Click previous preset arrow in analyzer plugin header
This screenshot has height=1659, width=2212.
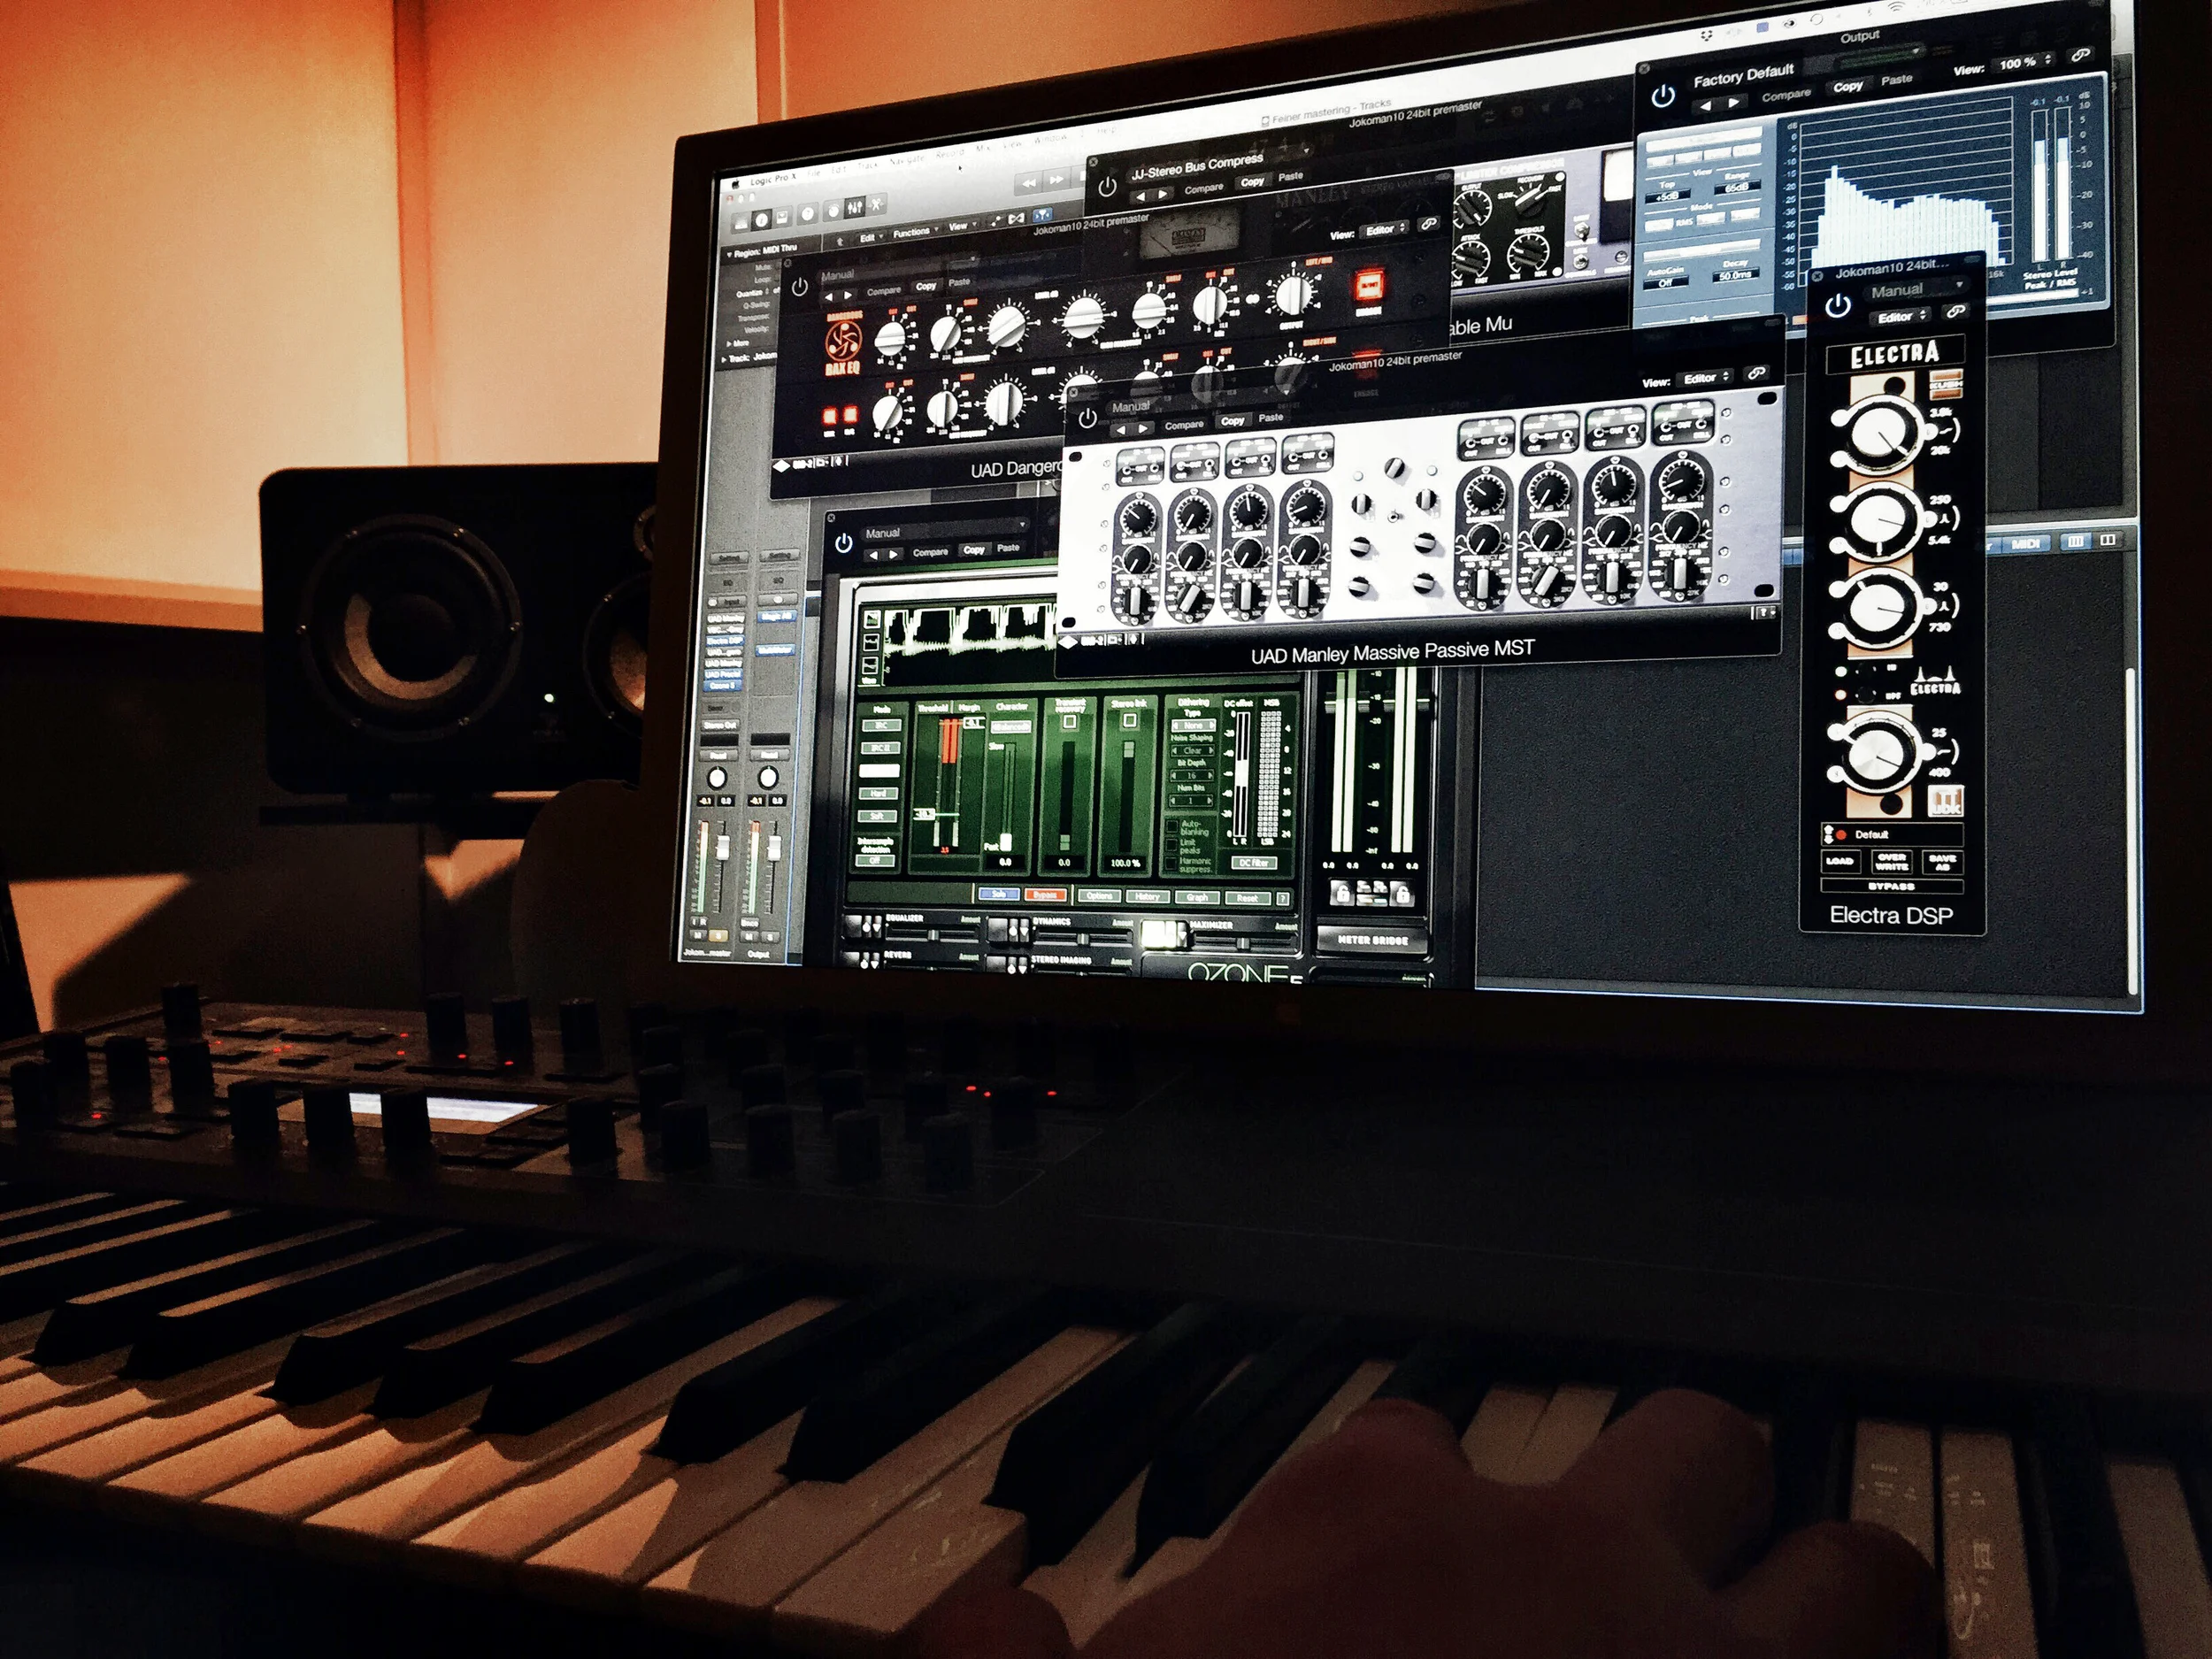(1706, 104)
